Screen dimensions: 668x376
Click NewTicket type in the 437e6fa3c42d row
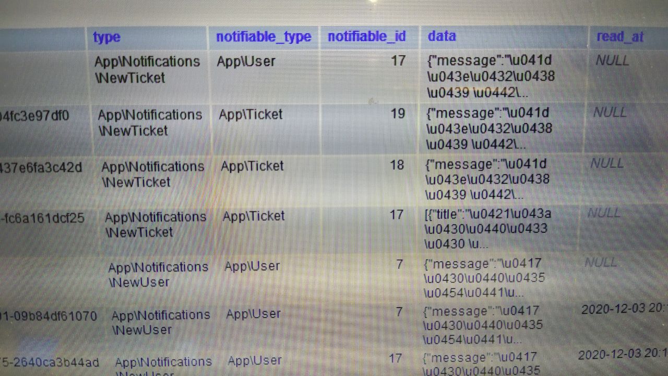[x=152, y=174]
